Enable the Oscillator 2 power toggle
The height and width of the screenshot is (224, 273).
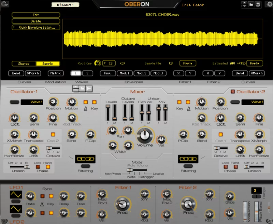[233, 91]
